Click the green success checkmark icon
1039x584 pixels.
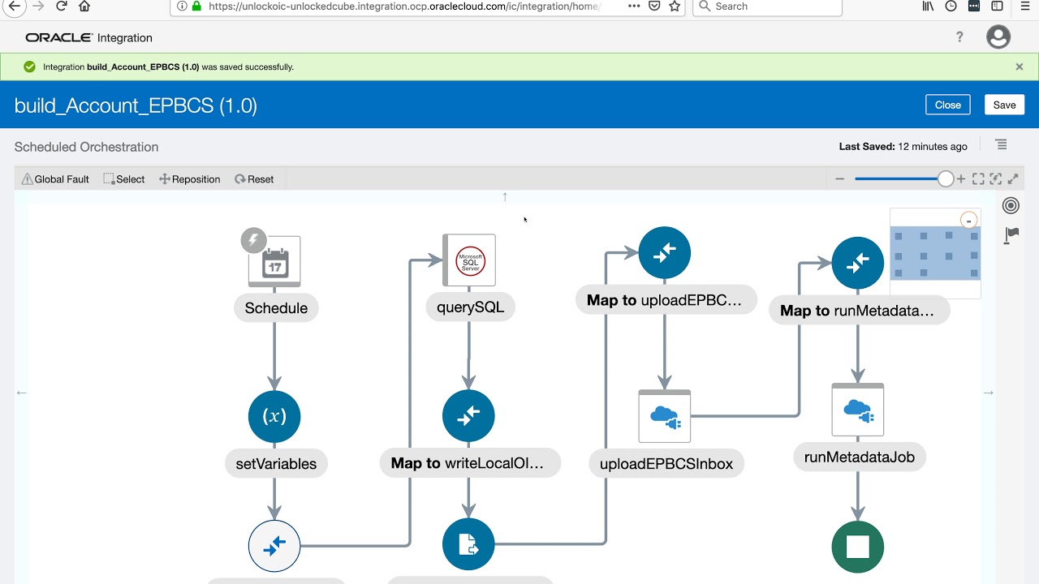[30, 67]
